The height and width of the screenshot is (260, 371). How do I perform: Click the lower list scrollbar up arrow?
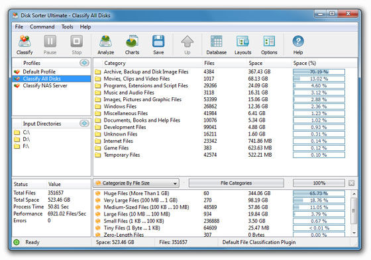[354, 194]
